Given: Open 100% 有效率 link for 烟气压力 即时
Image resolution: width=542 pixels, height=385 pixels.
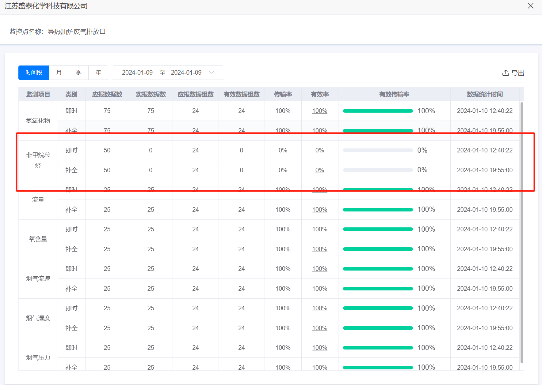Looking at the screenshot, I should point(319,348).
